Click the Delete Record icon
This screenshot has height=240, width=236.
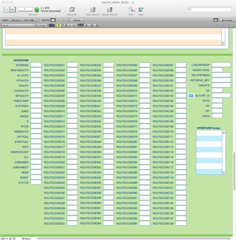pyautogui.click(x=110, y=9)
